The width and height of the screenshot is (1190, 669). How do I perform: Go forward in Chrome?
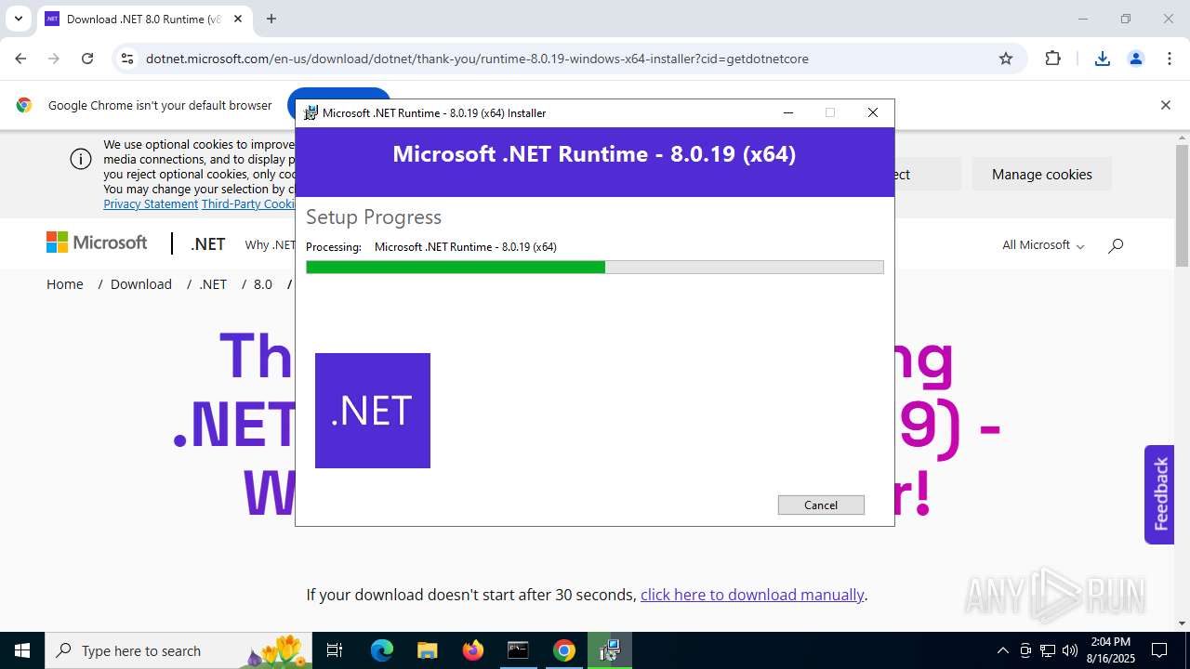click(x=54, y=59)
